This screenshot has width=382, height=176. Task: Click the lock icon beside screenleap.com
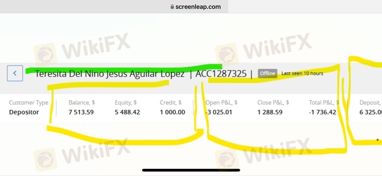pos(172,7)
